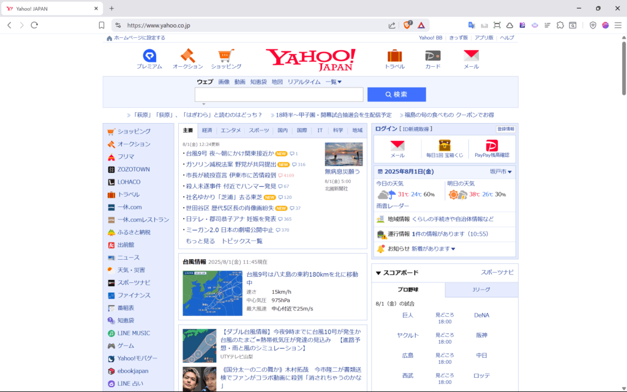The height and width of the screenshot is (392, 627).
Task: Open headline ガソリン減税法案 野党が共同提出
Action: 231,164
